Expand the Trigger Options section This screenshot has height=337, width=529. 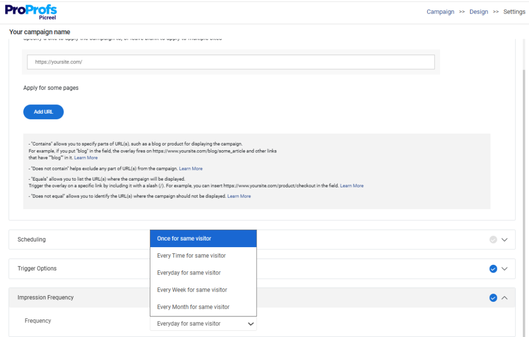[x=504, y=269]
